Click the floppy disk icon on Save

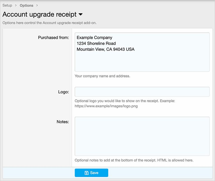[x=86, y=173]
